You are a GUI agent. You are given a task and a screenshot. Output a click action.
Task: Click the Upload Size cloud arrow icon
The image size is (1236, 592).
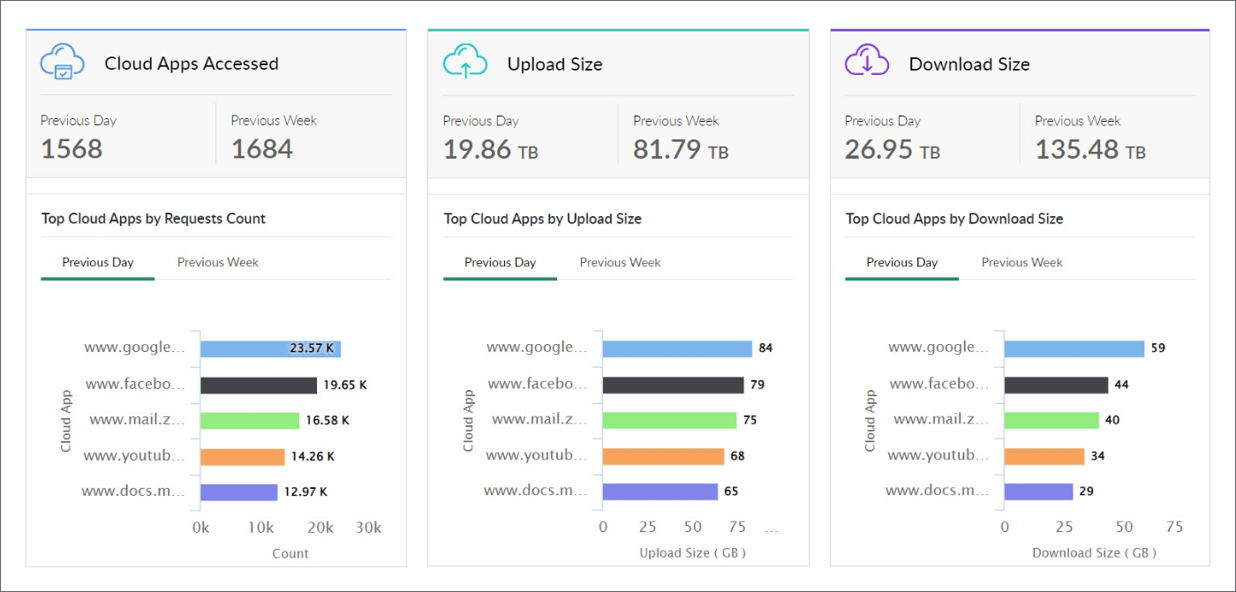[463, 63]
